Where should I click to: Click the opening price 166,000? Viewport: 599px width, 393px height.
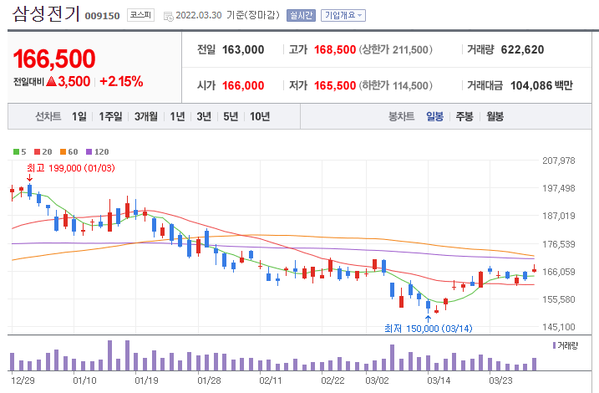click(243, 85)
